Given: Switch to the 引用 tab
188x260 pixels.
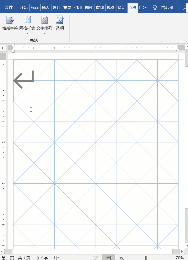Looking at the screenshot, I should (x=78, y=7).
